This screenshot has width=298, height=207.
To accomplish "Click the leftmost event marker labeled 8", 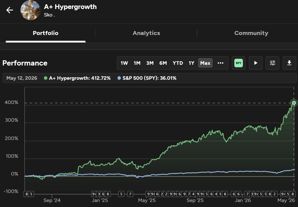I will pos(27,194).
